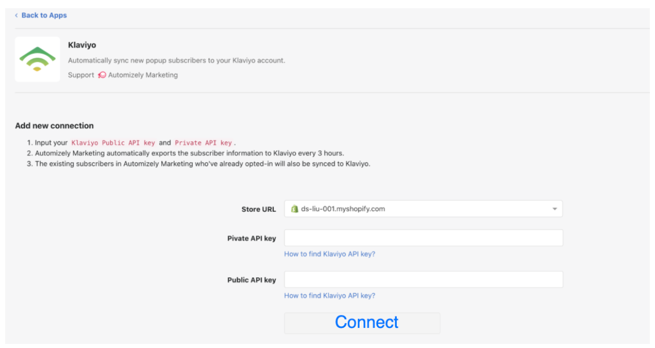Click the Connect button
The height and width of the screenshot is (348, 655).
(x=362, y=323)
